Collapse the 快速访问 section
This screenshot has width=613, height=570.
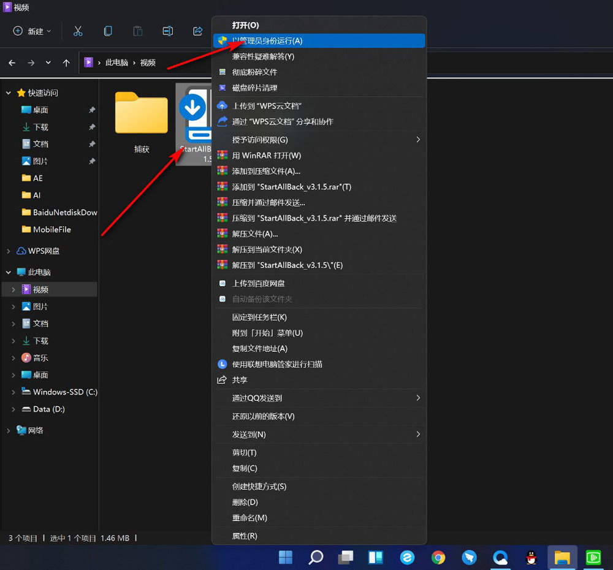click(9, 93)
